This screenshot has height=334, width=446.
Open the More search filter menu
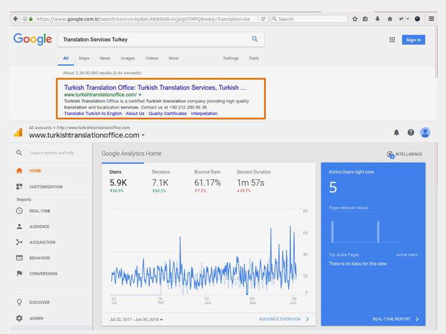[x=174, y=58]
